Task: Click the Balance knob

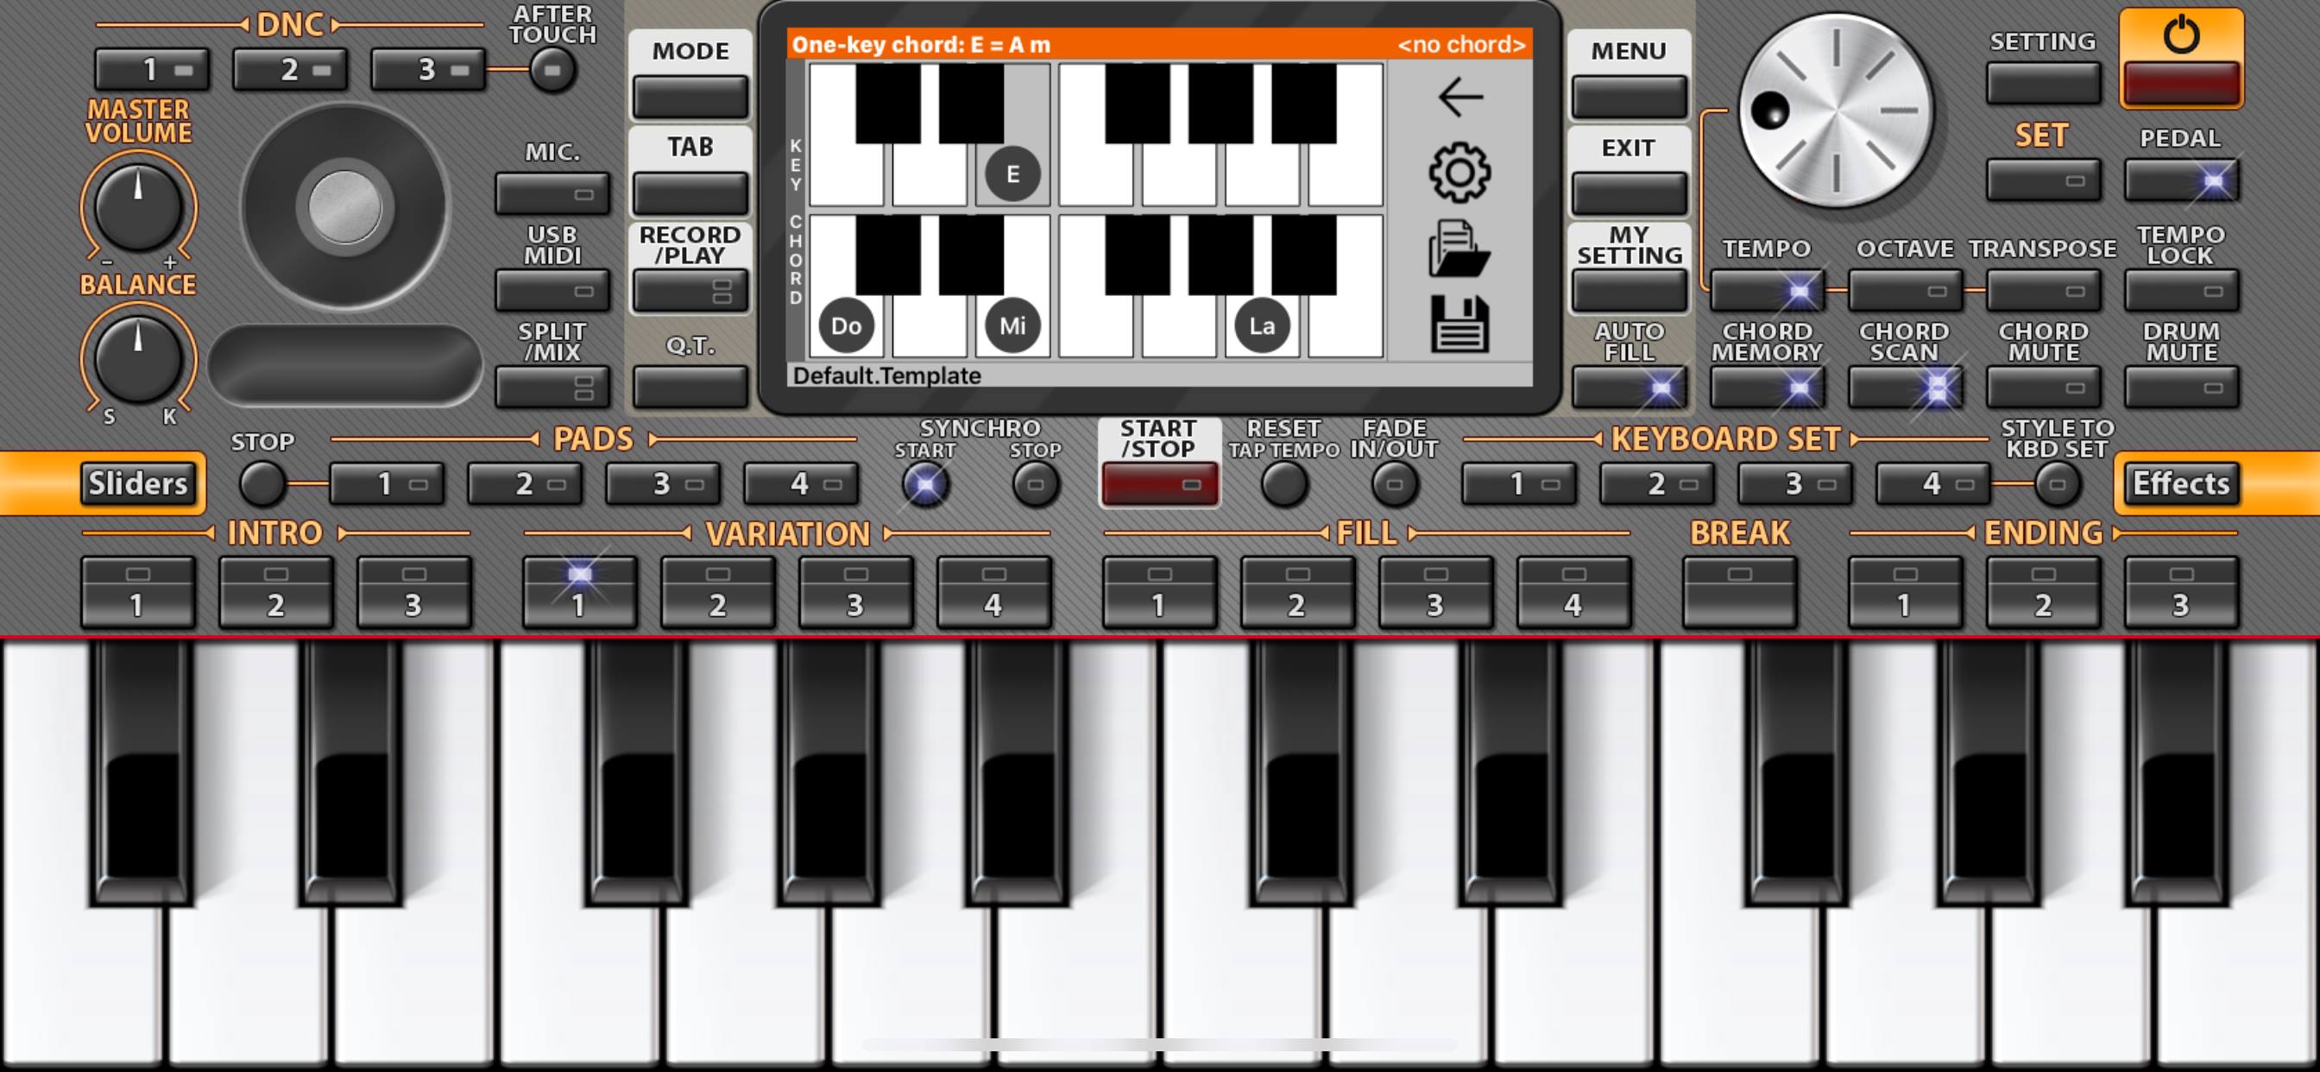Action: pyautogui.click(x=138, y=357)
